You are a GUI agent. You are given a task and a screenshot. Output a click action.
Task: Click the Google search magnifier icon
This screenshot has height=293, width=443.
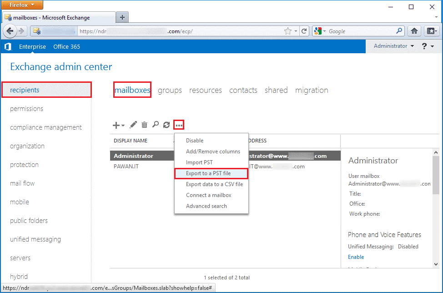[x=399, y=31]
